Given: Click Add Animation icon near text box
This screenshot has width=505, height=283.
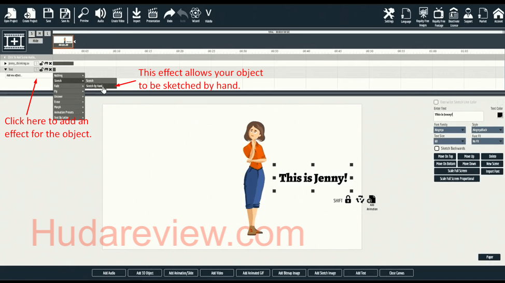Looking at the screenshot, I should coord(372,202).
